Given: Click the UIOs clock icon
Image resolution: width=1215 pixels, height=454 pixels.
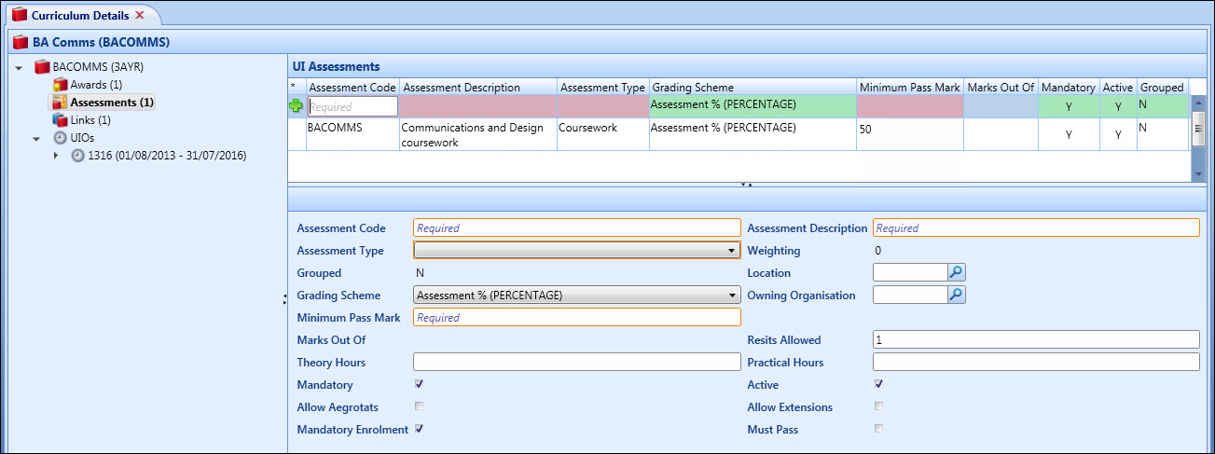Looking at the screenshot, I should tap(61, 138).
